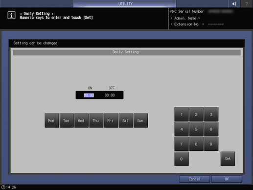This screenshot has height=190, width=253.
Task: Toggle the Sat day button
Action: pos(126,120)
